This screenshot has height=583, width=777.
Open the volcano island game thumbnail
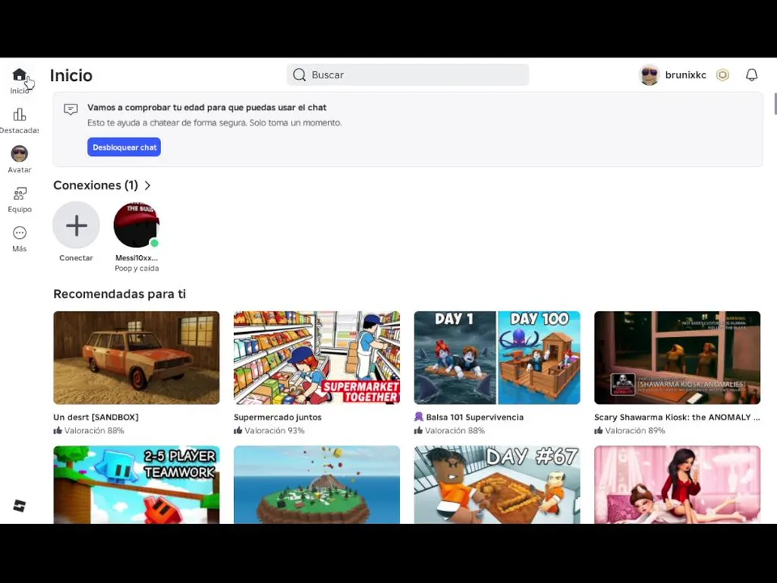click(x=316, y=484)
